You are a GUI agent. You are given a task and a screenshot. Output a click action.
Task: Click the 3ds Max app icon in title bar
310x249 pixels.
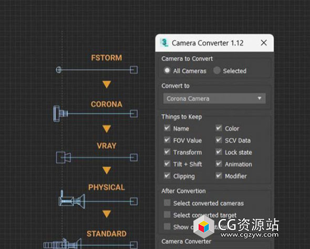point(164,43)
